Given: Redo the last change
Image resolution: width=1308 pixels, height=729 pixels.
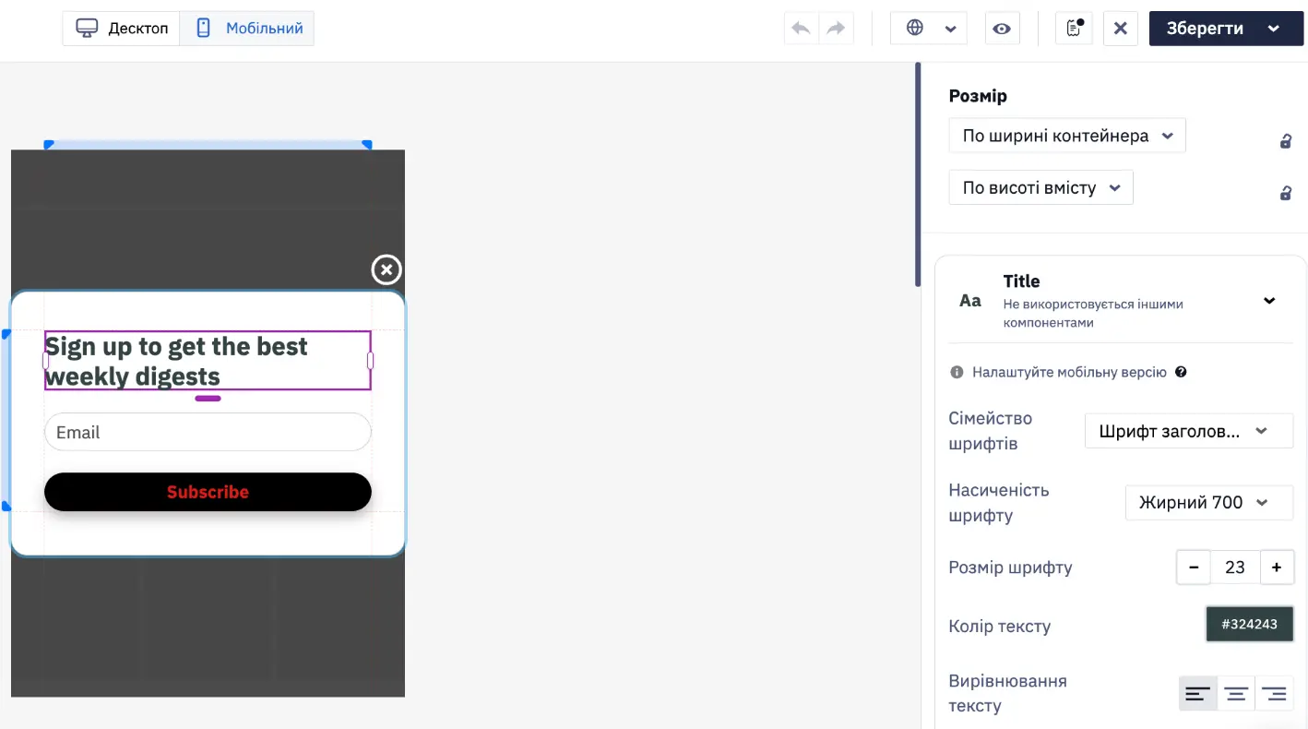Looking at the screenshot, I should (836, 28).
